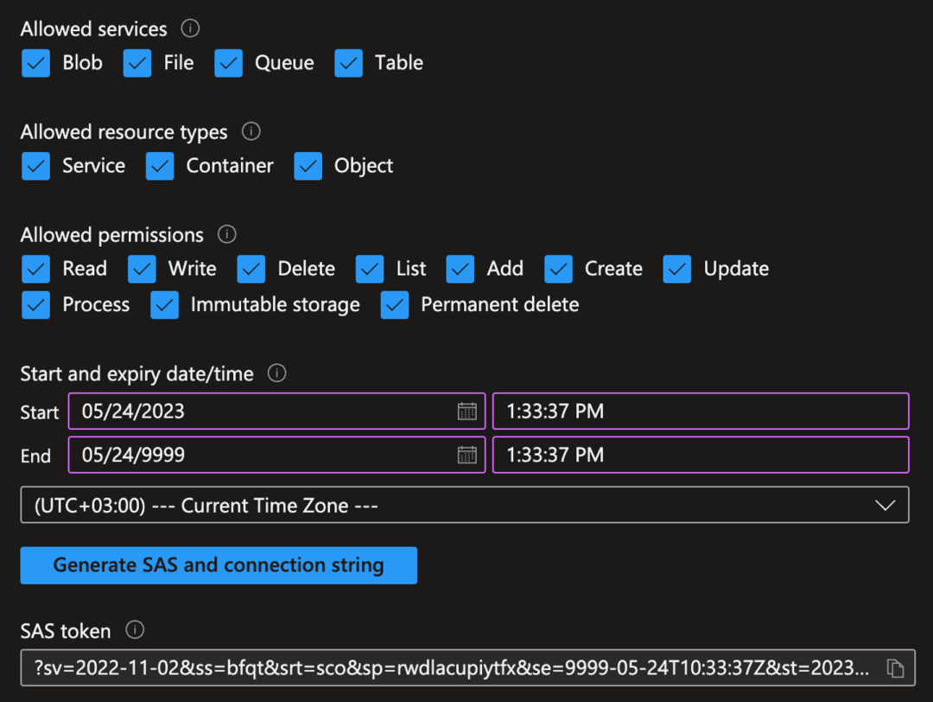The image size is (933, 702).
Task: Click the SAS token text field
Action: tap(449, 668)
